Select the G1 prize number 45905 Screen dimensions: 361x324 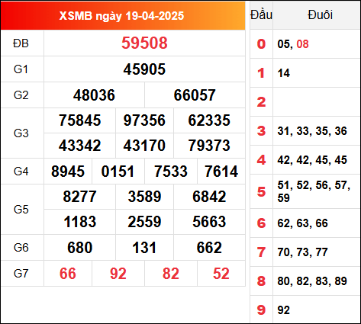(x=144, y=69)
